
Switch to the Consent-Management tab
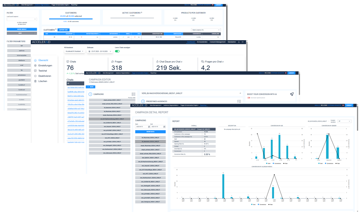(218, 42)
